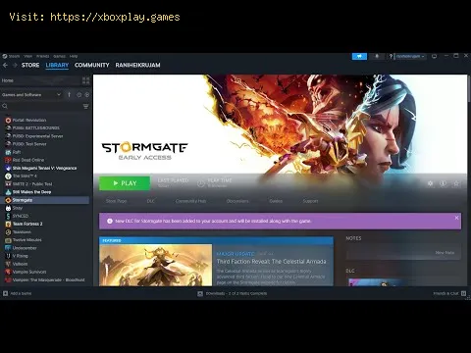Open the Friends menu
This screenshot has width=471, height=353.
pyautogui.click(x=42, y=56)
